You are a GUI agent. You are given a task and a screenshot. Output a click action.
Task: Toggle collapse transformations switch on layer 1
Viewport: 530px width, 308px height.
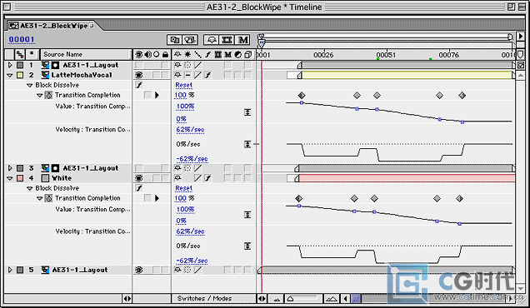(188, 65)
